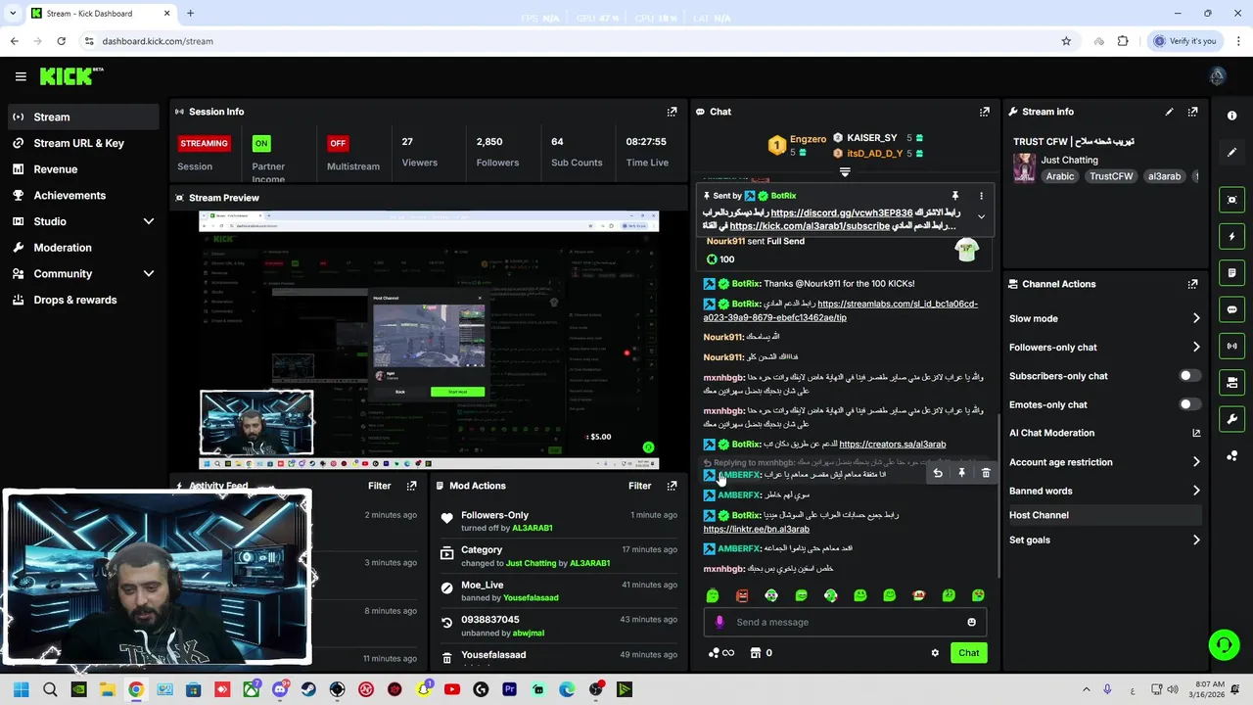1253x705 pixels.
Task: Click the Stream Preview video thumbnail
Action: pyautogui.click(x=429, y=340)
